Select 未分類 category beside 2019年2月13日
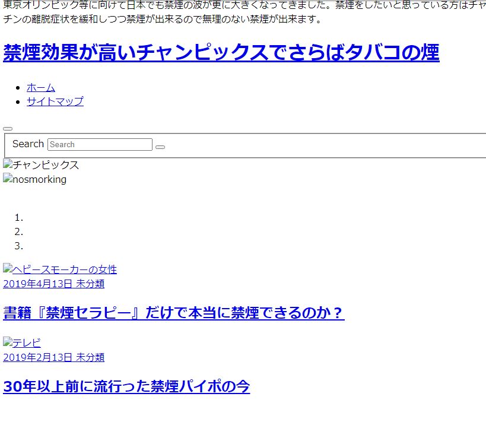This screenshot has width=486, height=422. [90, 357]
